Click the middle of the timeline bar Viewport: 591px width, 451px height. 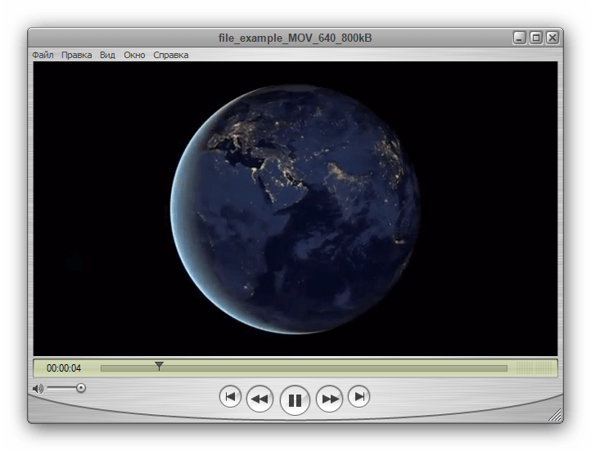tap(304, 368)
